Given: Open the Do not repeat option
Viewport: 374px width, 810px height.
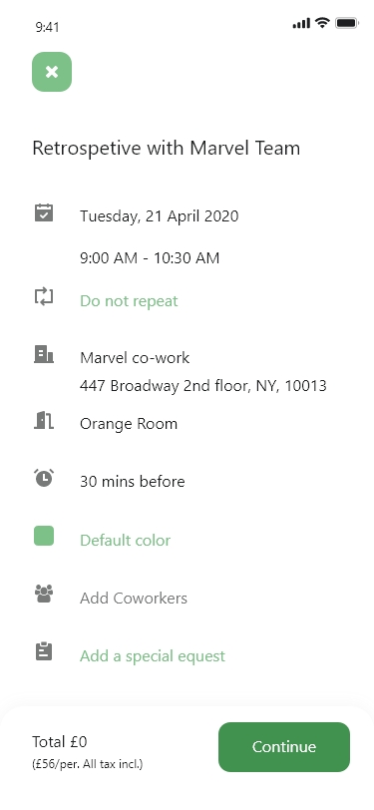Looking at the screenshot, I should click(129, 300).
